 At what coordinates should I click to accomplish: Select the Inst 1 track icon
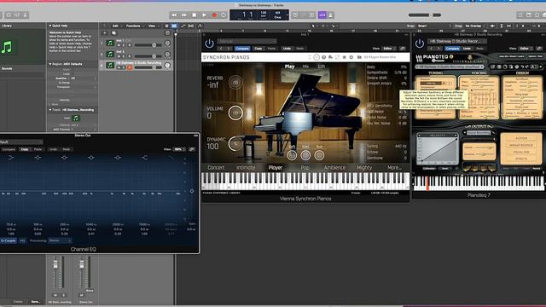click(110, 43)
